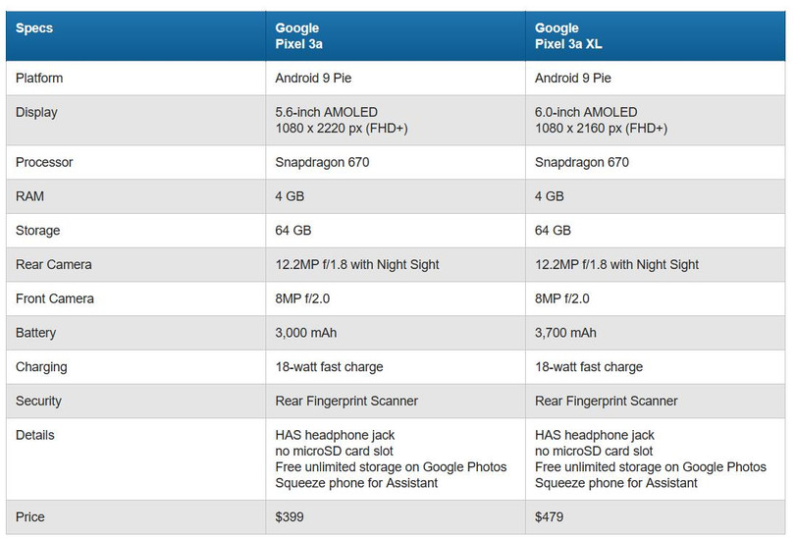Click the Google Pixel 3a XL column header
Viewport: 795px width, 538px height.
point(572,36)
